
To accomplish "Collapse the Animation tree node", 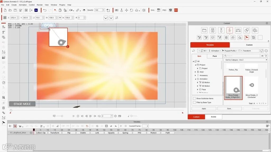I will [x=196, y=79].
